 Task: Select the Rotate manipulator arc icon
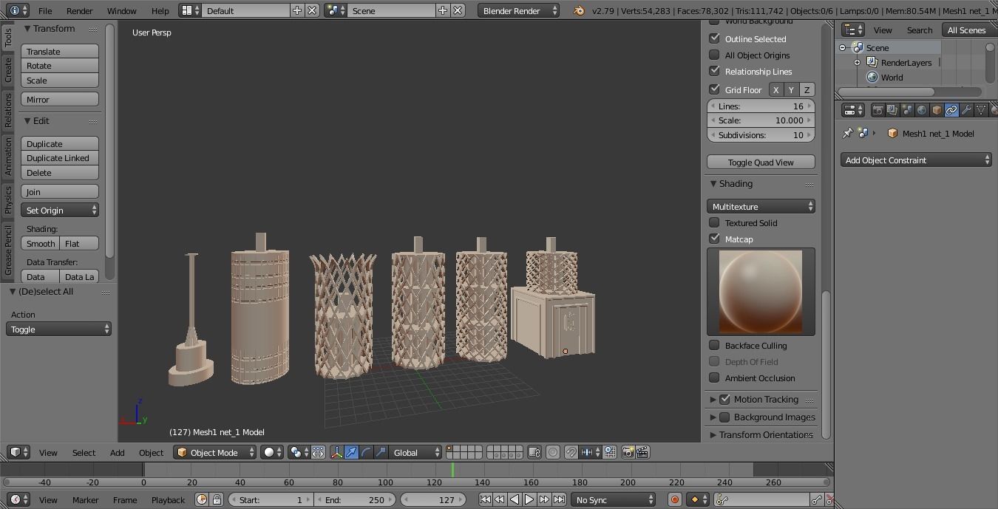point(366,452)
